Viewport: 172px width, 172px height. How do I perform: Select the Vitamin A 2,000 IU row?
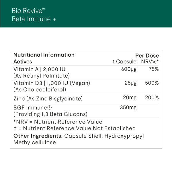41,69
